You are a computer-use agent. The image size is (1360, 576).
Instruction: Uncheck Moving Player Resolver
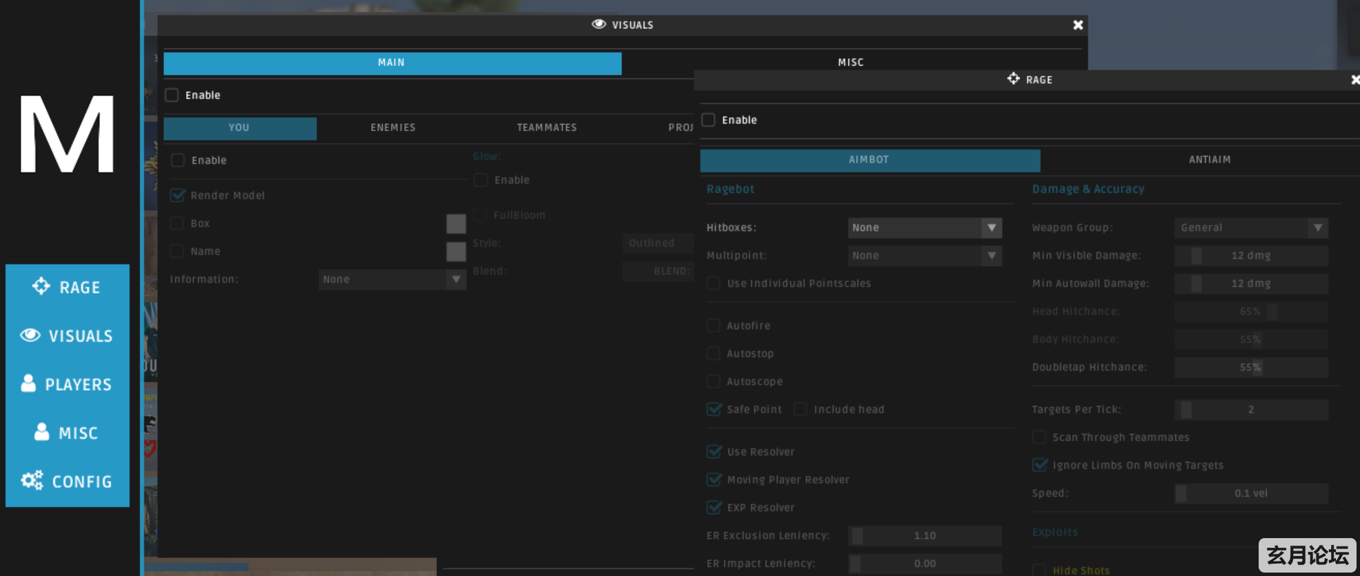[x=713, y=480]
